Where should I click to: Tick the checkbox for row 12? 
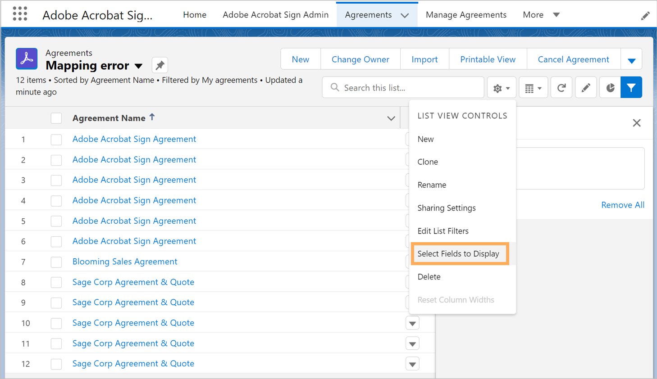(56, 364)
